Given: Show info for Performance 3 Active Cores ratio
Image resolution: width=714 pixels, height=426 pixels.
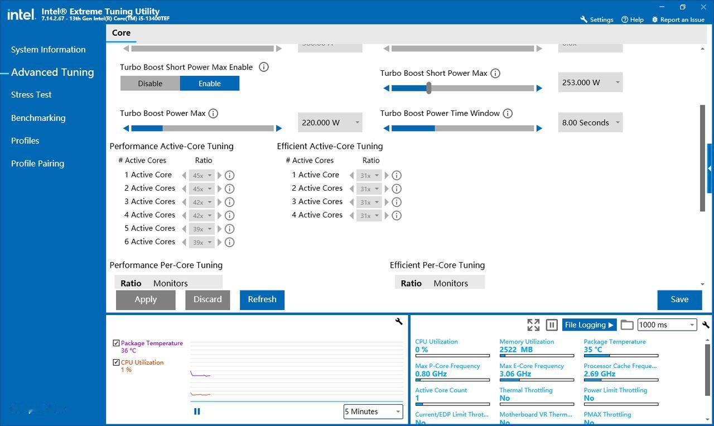Looking at the screenshot, I should coord(229,202).
